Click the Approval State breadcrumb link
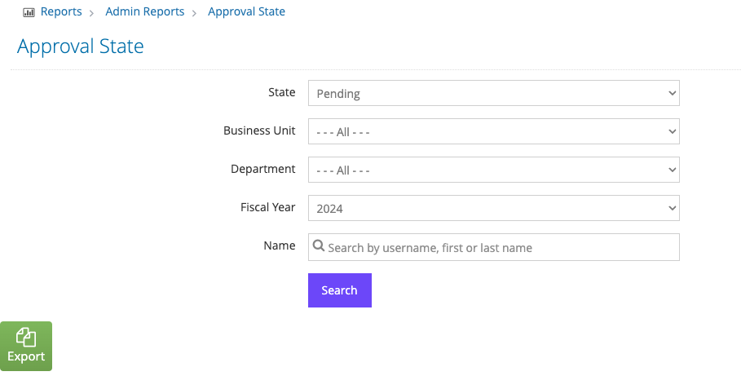This screenshot has width=741, height=376. tap(246, 11)
